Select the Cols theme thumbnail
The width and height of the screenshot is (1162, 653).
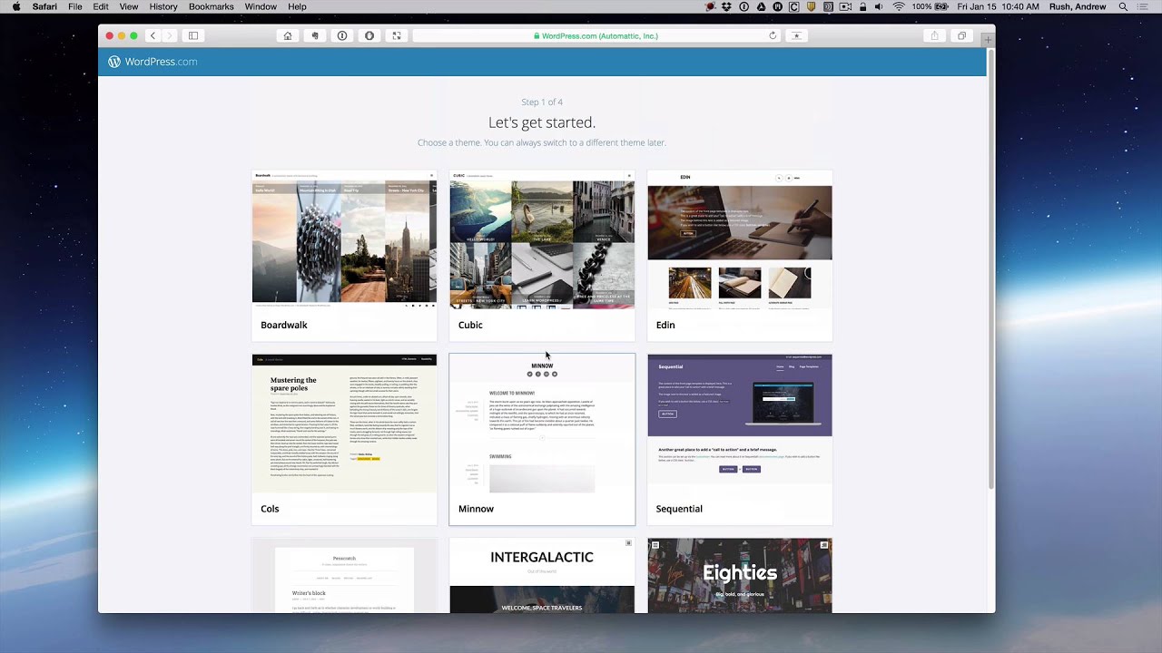344,424
